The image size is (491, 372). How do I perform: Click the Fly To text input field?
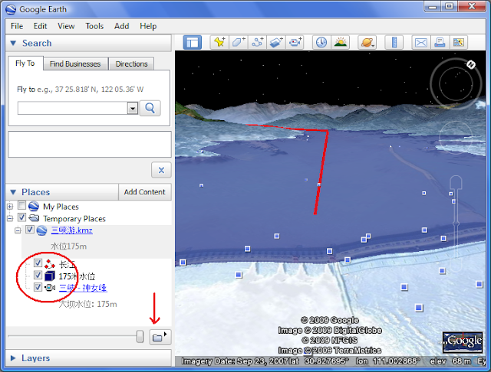pos(73,109)
